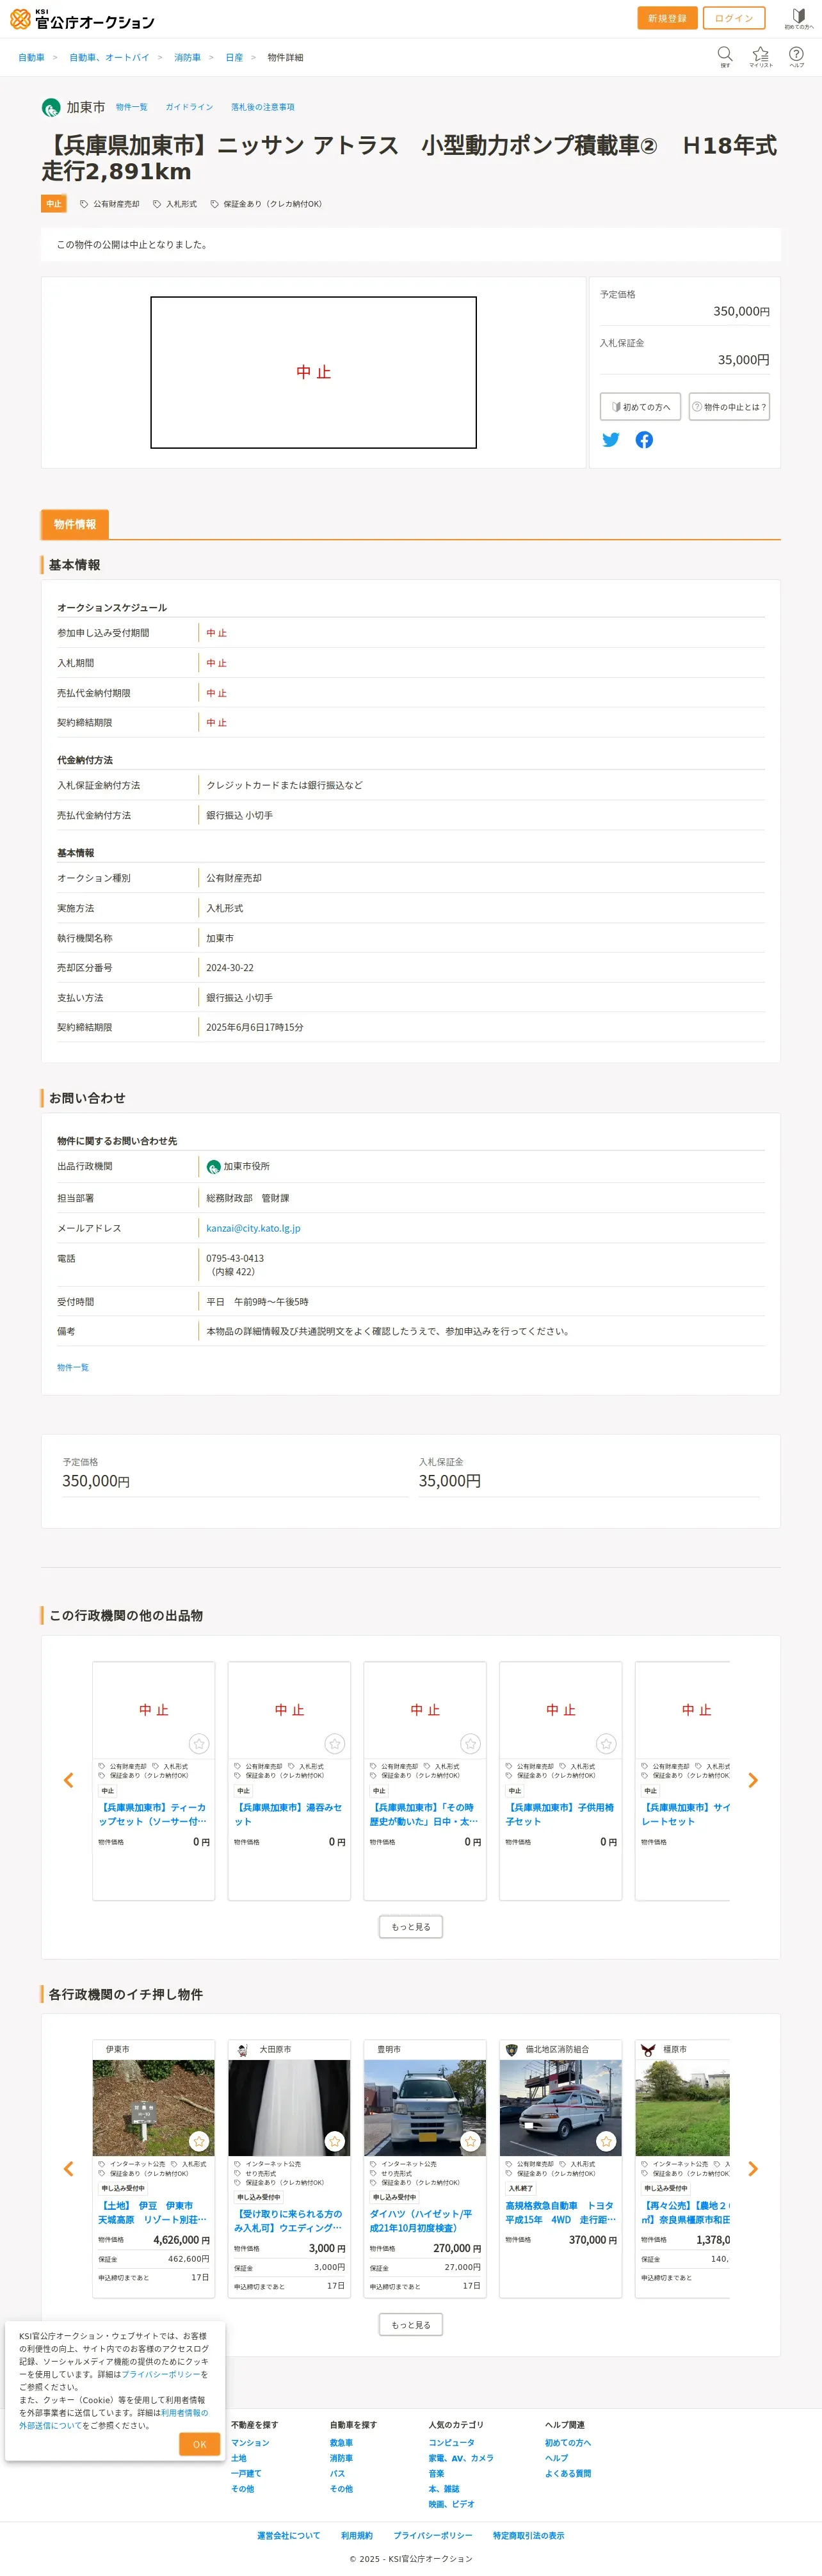The image size is (822, 2576).
Task: Open the 伊東市 land photo thumbnail
Action: [153, 2107]
